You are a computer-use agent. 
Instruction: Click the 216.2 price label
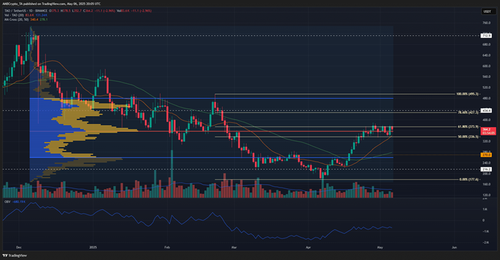(x=486, y=169)
